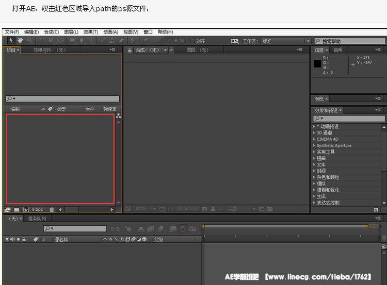Toggle the lock column header in timeline

point(24,239)
